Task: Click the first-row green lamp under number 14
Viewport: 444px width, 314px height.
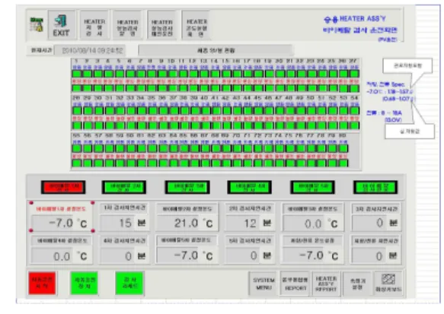Action: coord(216,74)
